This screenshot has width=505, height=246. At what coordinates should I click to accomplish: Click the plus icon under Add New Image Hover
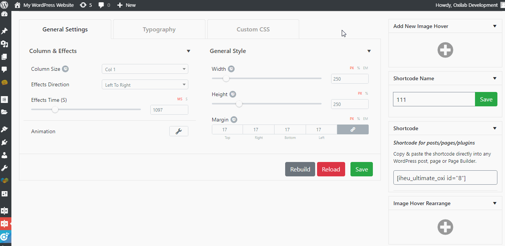445,50
